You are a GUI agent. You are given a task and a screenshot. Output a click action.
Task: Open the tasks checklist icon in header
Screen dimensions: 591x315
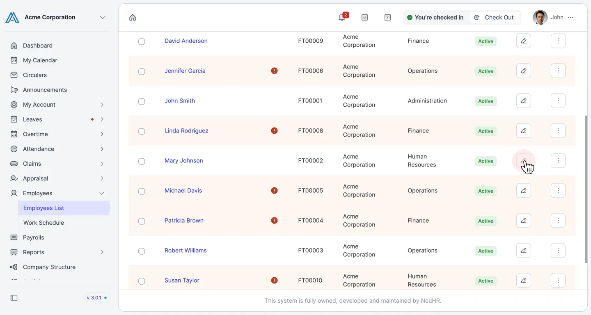pyautogui.click(x=364, y=17)
